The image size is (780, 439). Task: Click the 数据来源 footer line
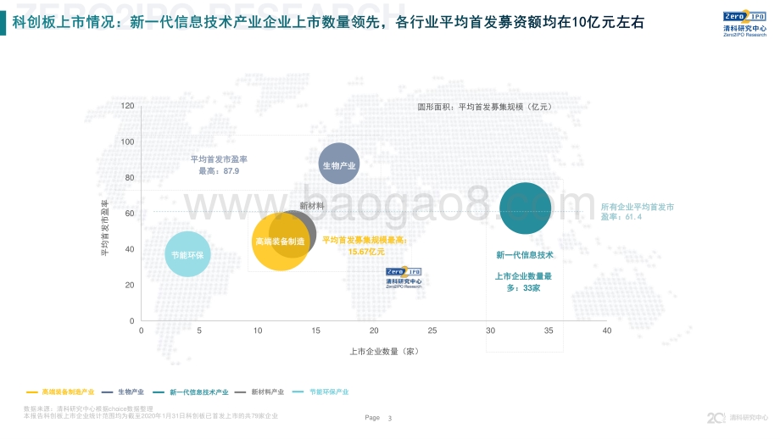pyautogui.click(x=88, y=408)
